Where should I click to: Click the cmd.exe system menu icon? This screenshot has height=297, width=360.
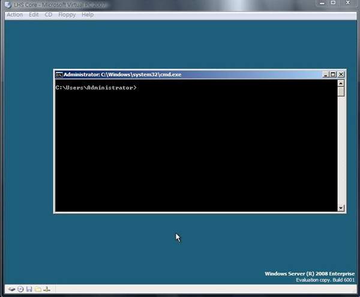coord(59,74)
